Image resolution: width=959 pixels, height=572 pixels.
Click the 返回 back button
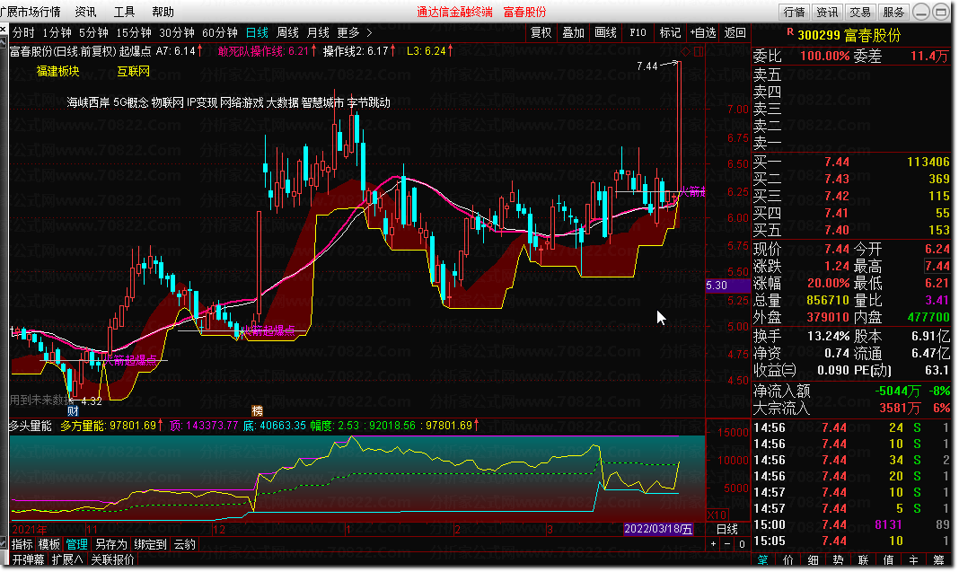pos(735,32)
